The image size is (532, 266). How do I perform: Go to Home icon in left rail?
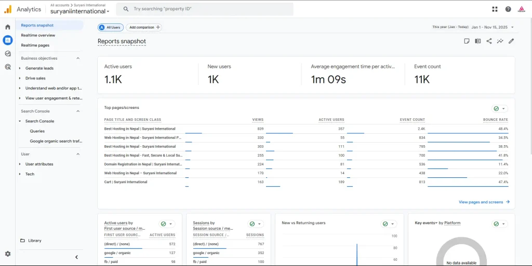tap(8, 27)
